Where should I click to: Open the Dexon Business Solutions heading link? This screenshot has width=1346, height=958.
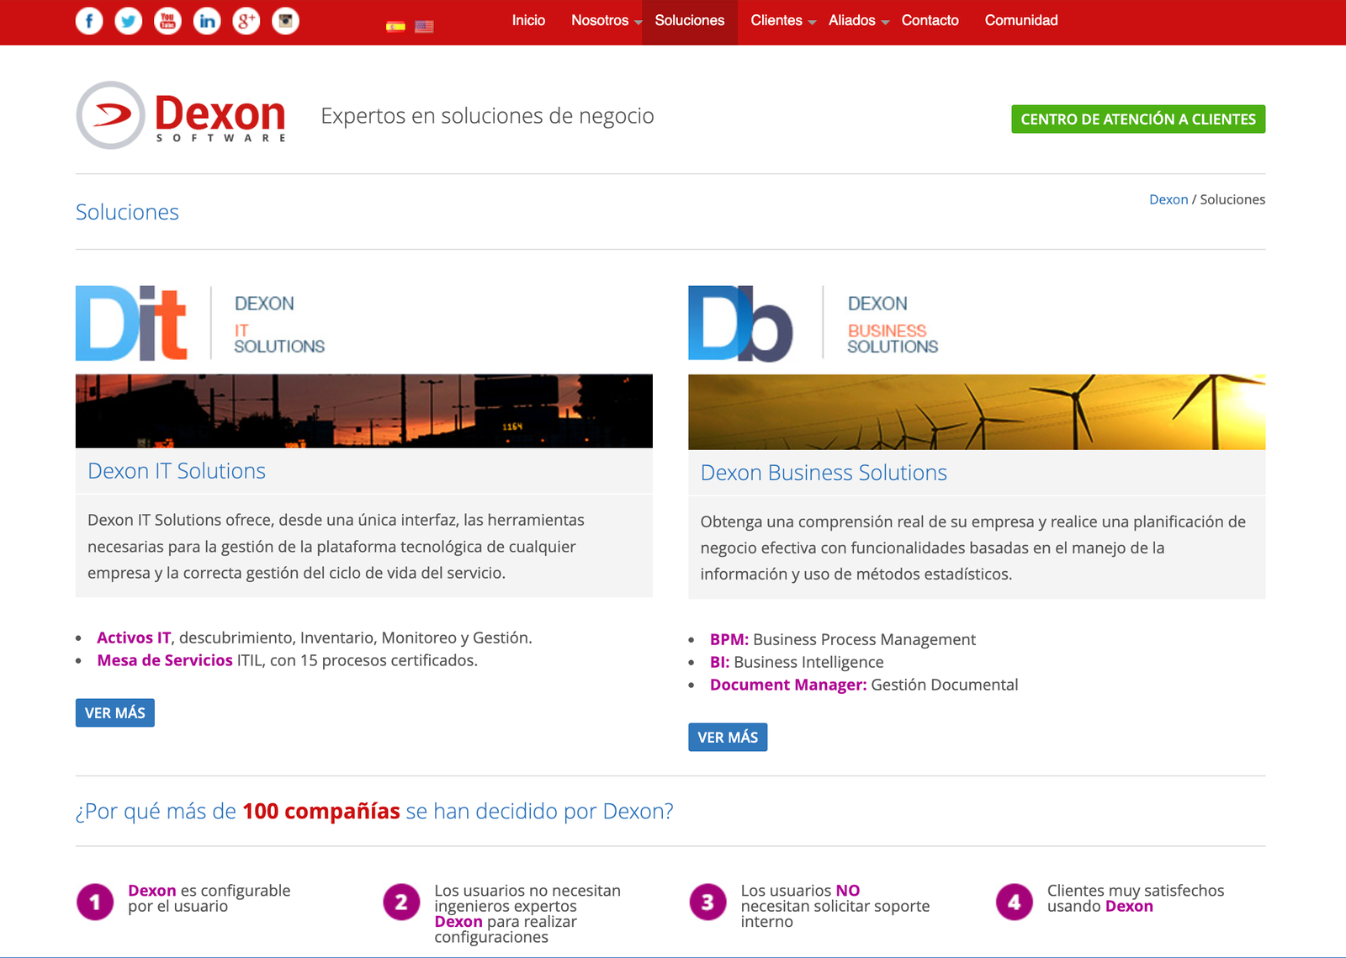tap(824, 473)
